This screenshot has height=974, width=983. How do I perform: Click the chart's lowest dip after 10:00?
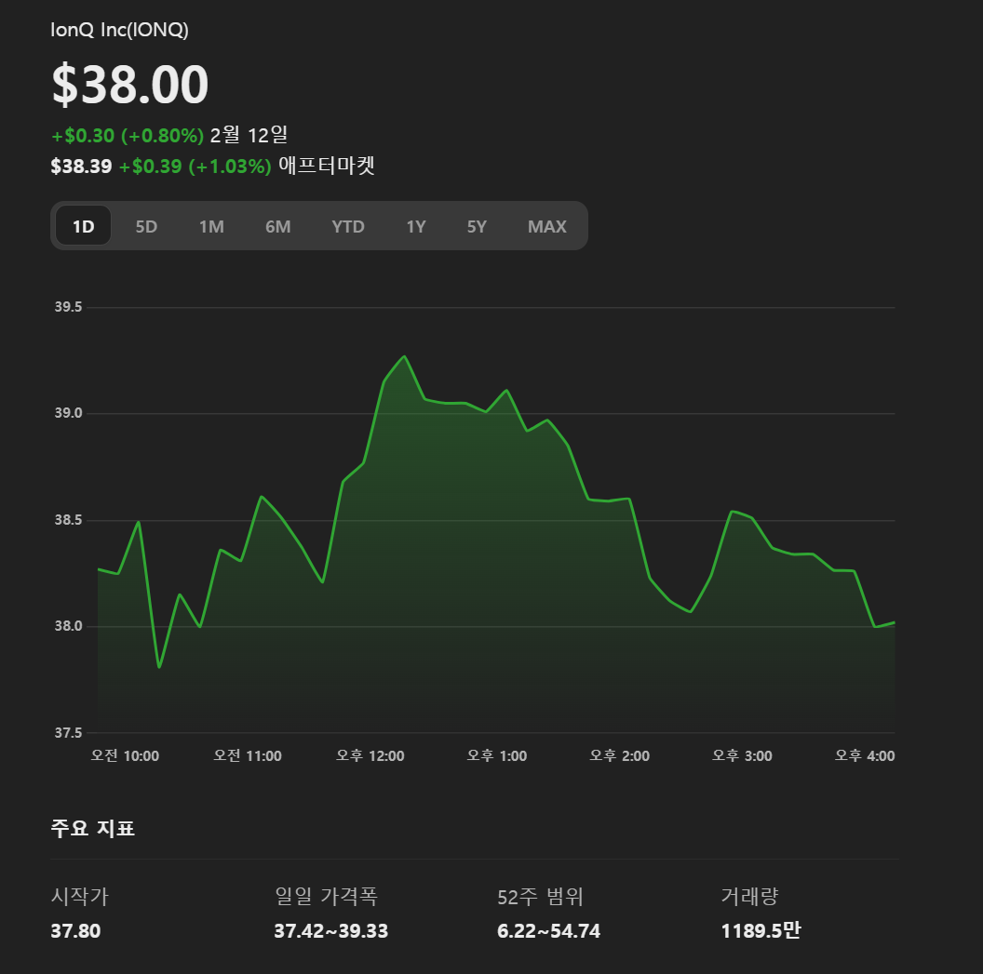coord(159,667)
